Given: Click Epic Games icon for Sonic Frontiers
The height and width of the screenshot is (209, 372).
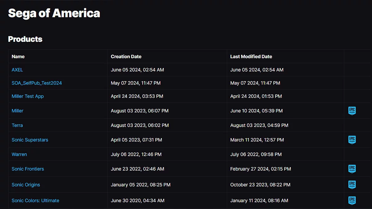Looking at the screenshot, I should 352,169.
